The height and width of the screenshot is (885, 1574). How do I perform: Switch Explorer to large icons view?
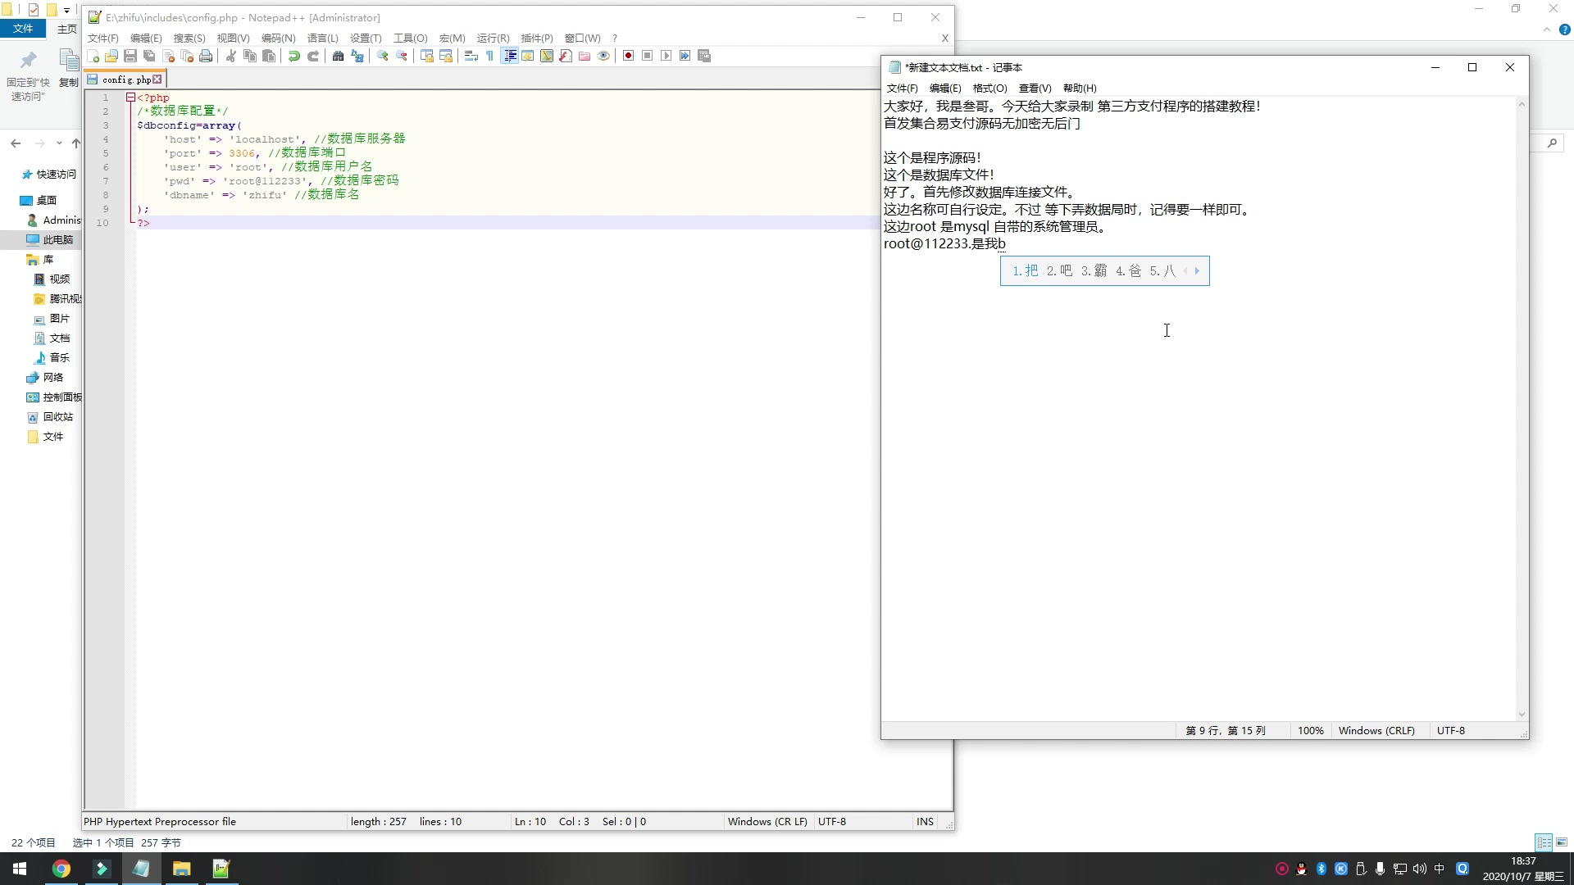pos(1562,842)
